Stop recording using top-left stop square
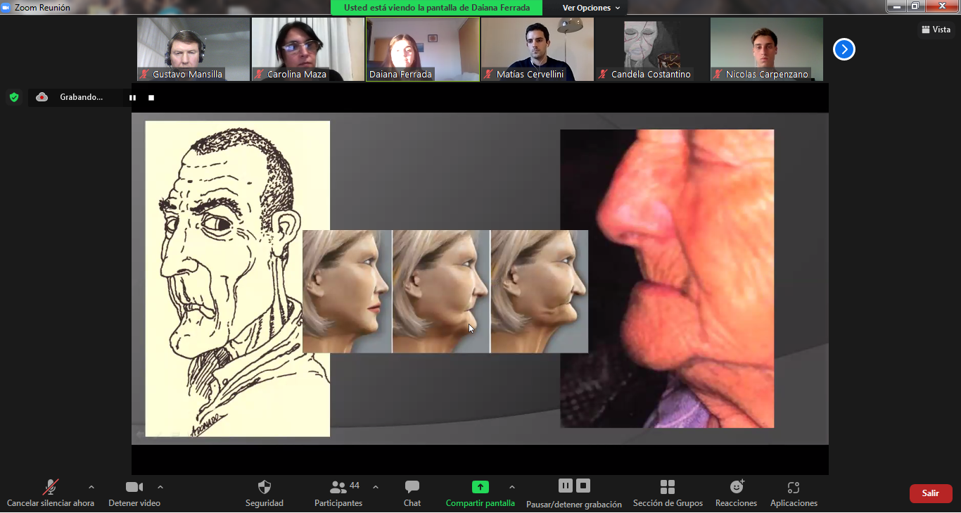This screenshot has width=961, height=513. [x=151, y=98]
